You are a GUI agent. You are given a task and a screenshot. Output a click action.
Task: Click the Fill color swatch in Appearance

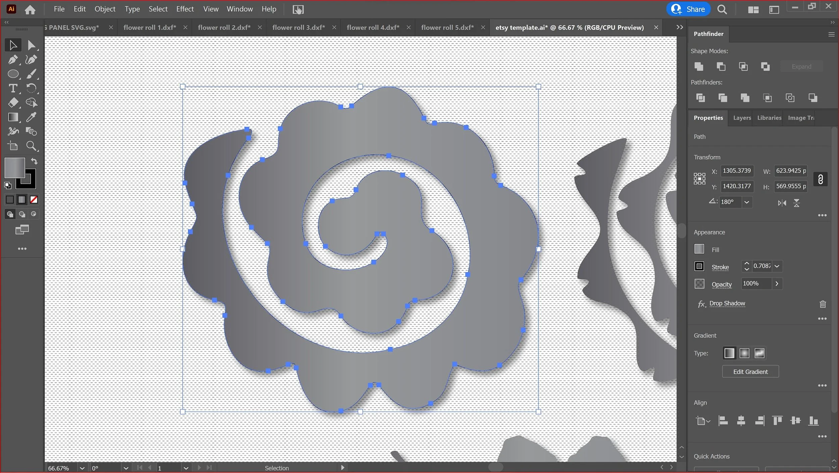point(699,249)
